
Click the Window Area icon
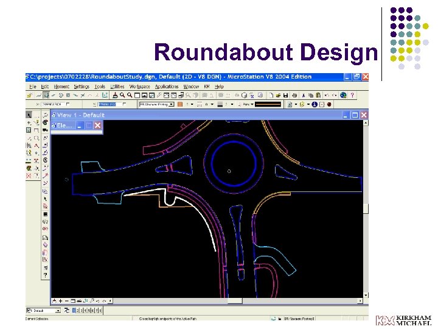click(x=137, y=96)
